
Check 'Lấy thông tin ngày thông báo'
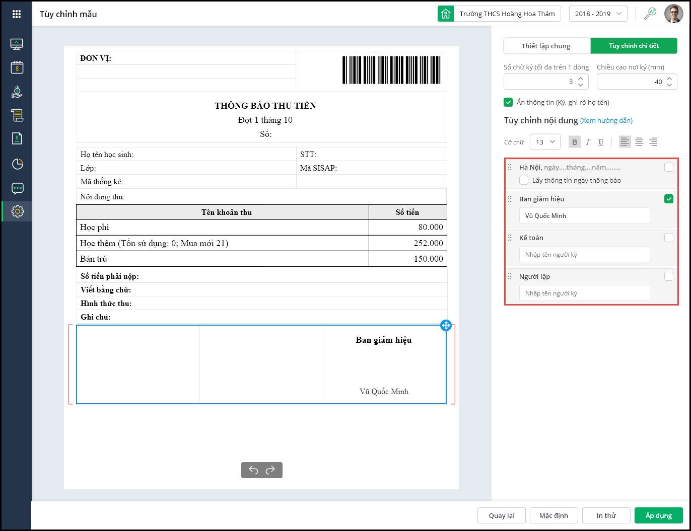(x=524, y=180)
